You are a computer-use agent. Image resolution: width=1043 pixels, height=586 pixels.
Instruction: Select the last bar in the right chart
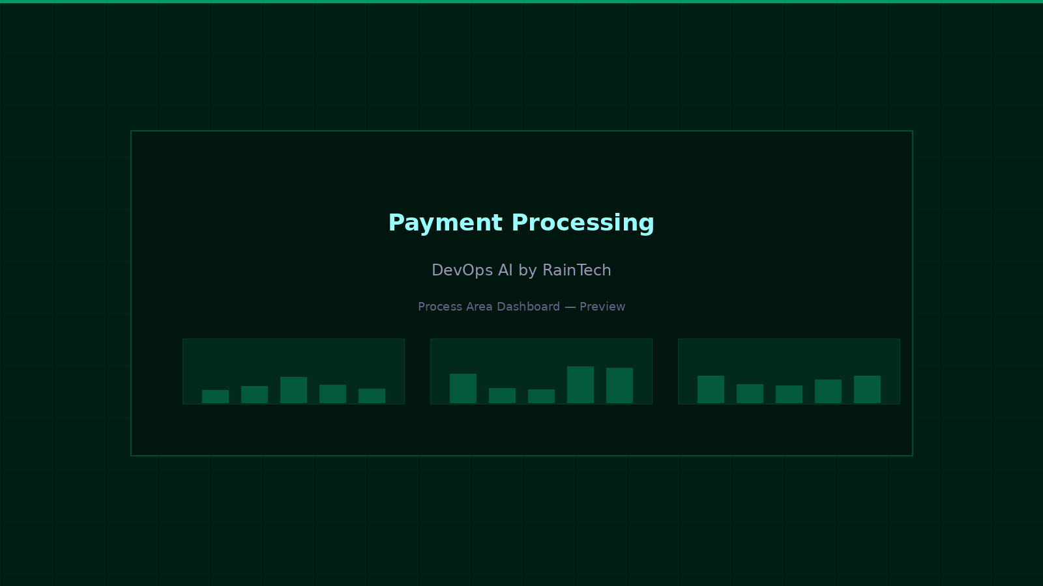tap(867, 389)
